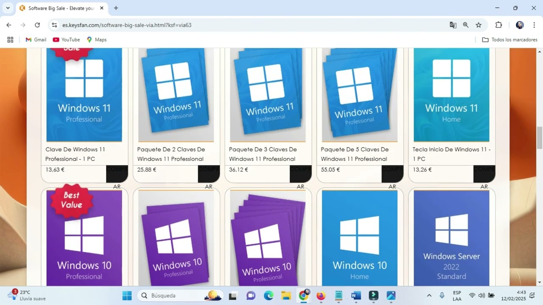Open Chrome's three-dot menu
Viewport: 543px width, 305px height.
pyautogui.click(x=534, y=25)
